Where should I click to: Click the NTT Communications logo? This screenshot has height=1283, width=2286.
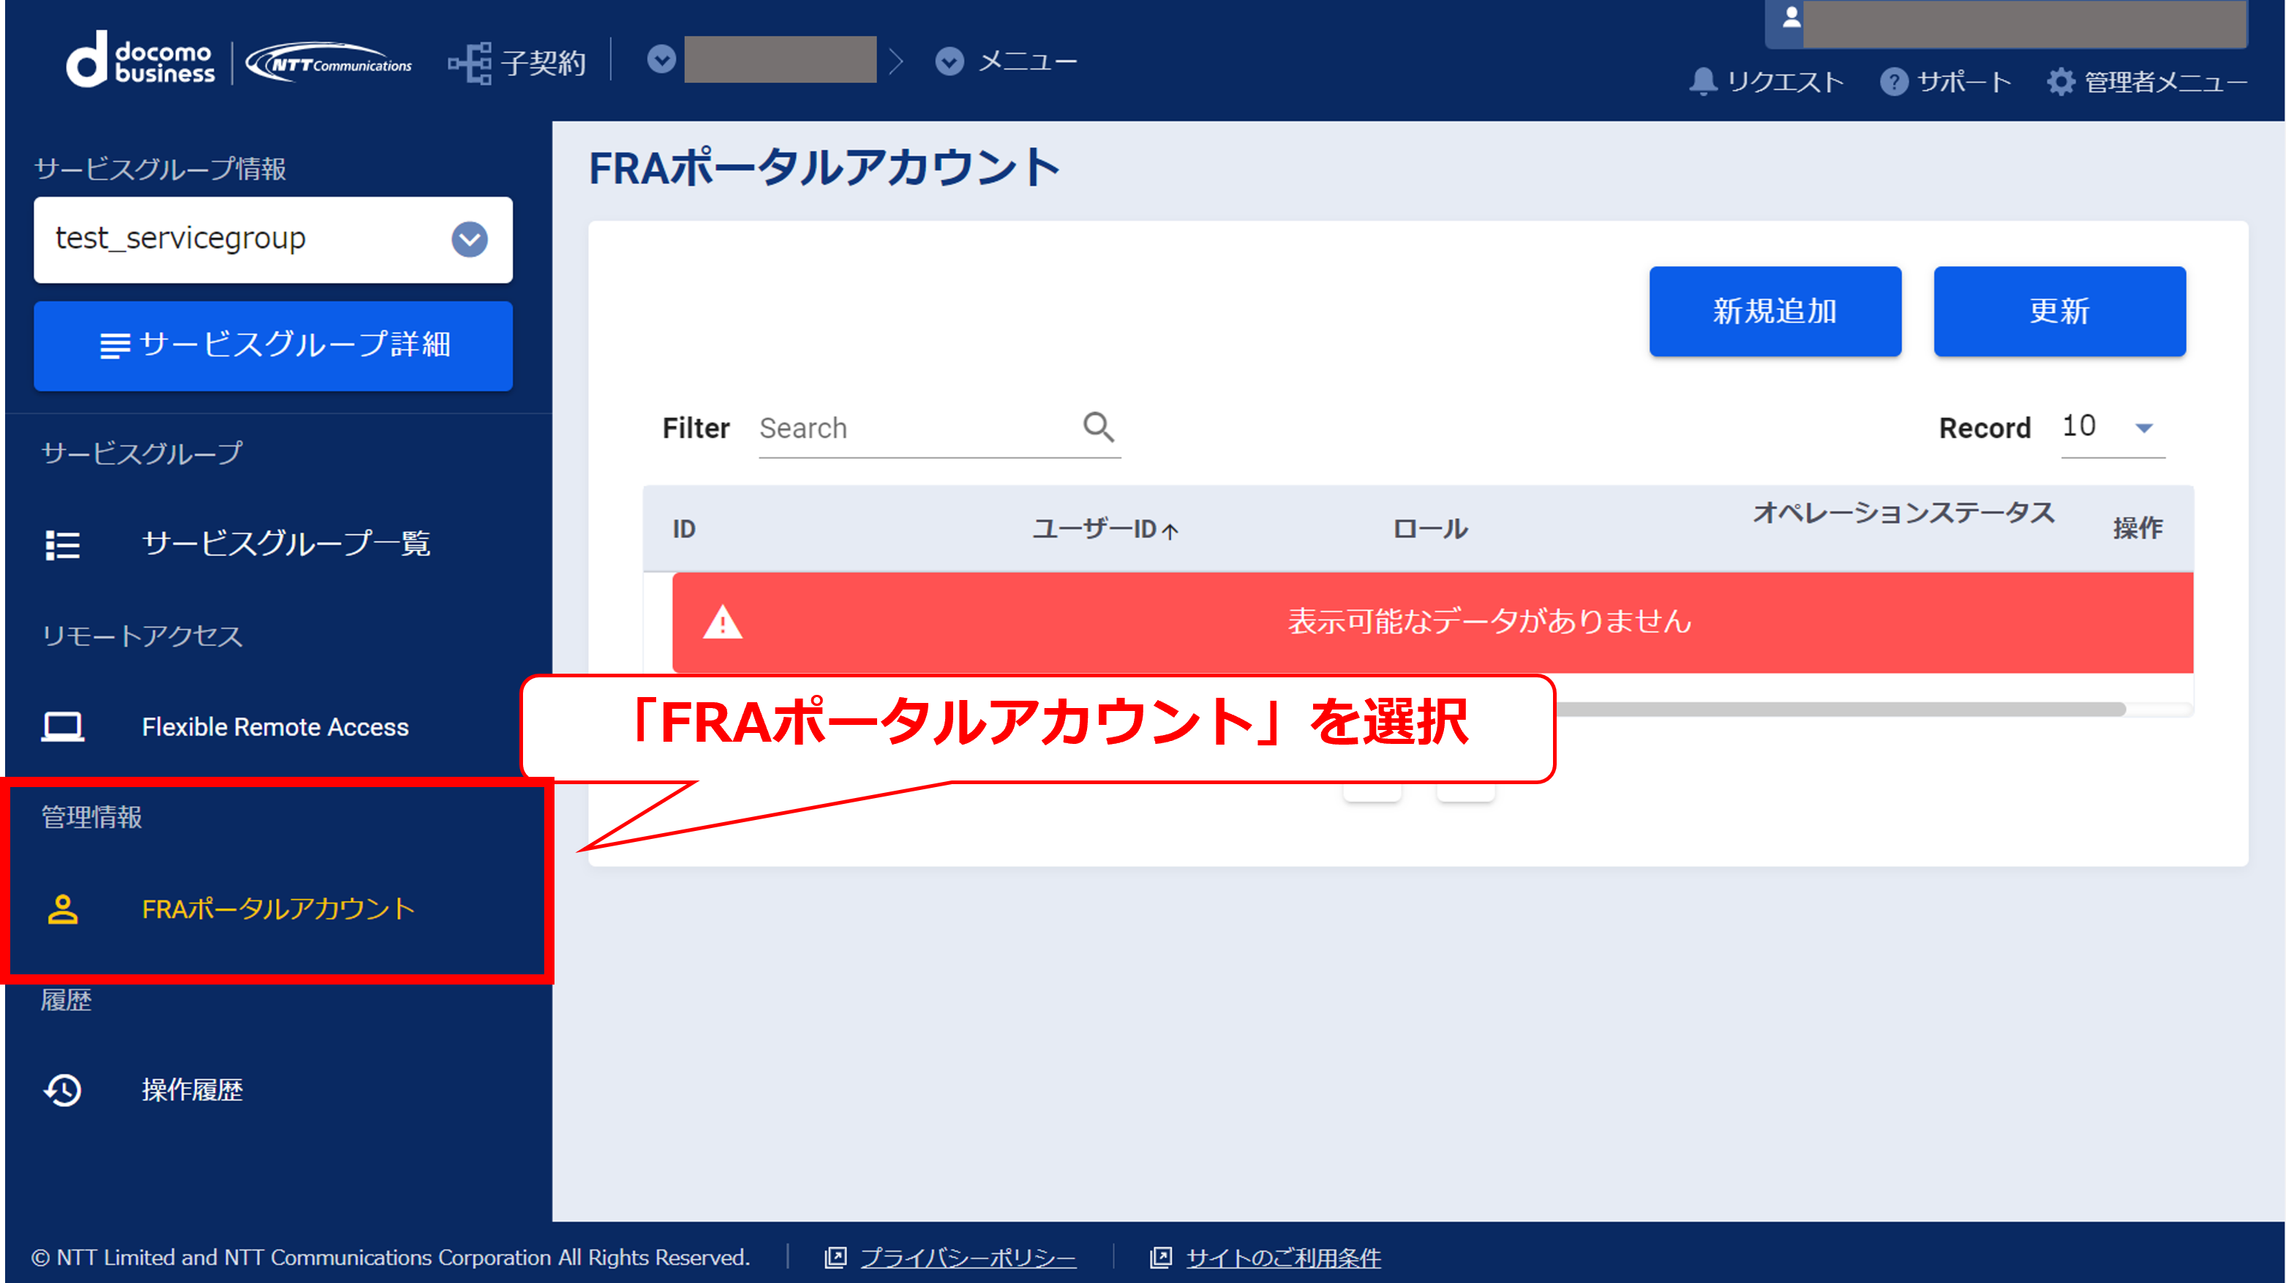coord(328,63)
